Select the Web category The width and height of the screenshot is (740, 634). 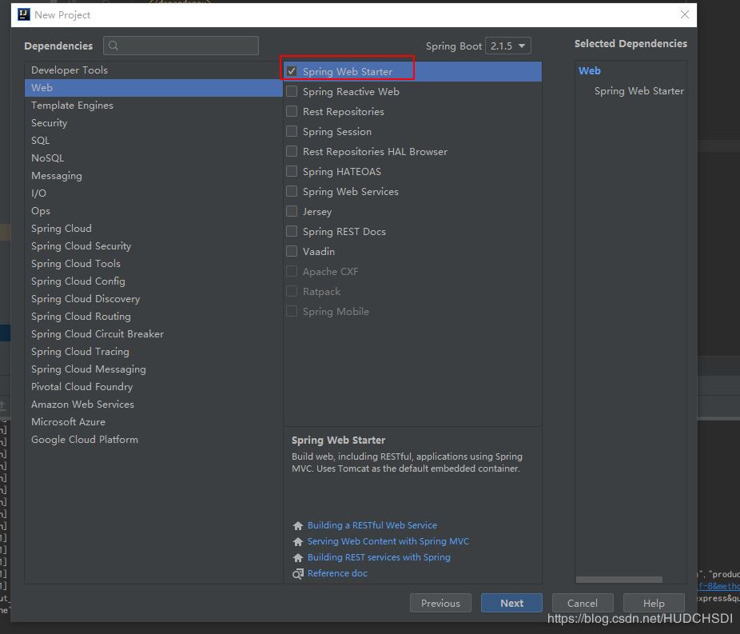pyautogui.click(x=153, y=87)
